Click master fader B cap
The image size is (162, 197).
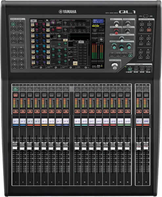point(146,146)
